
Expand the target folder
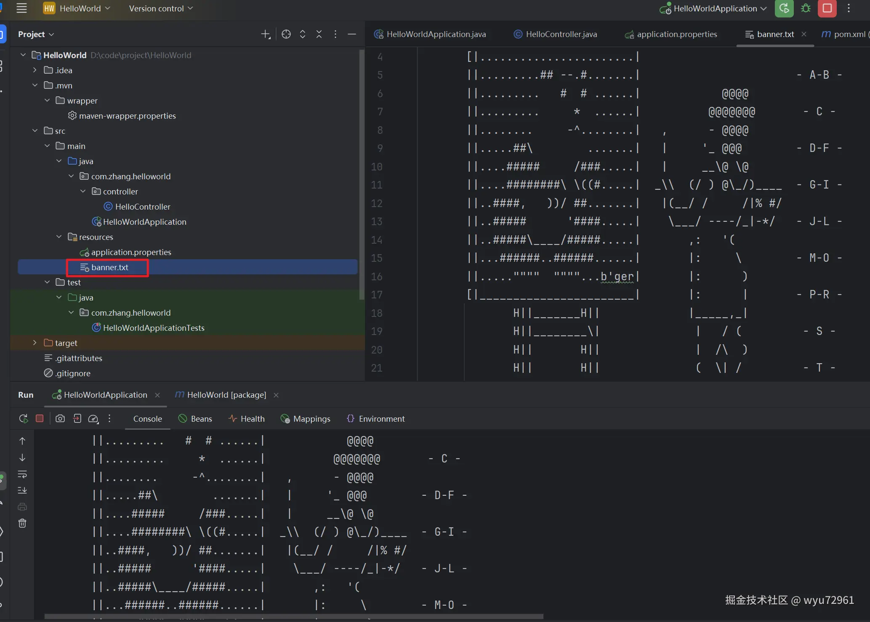pyautogui.click(x=35, y=343)
